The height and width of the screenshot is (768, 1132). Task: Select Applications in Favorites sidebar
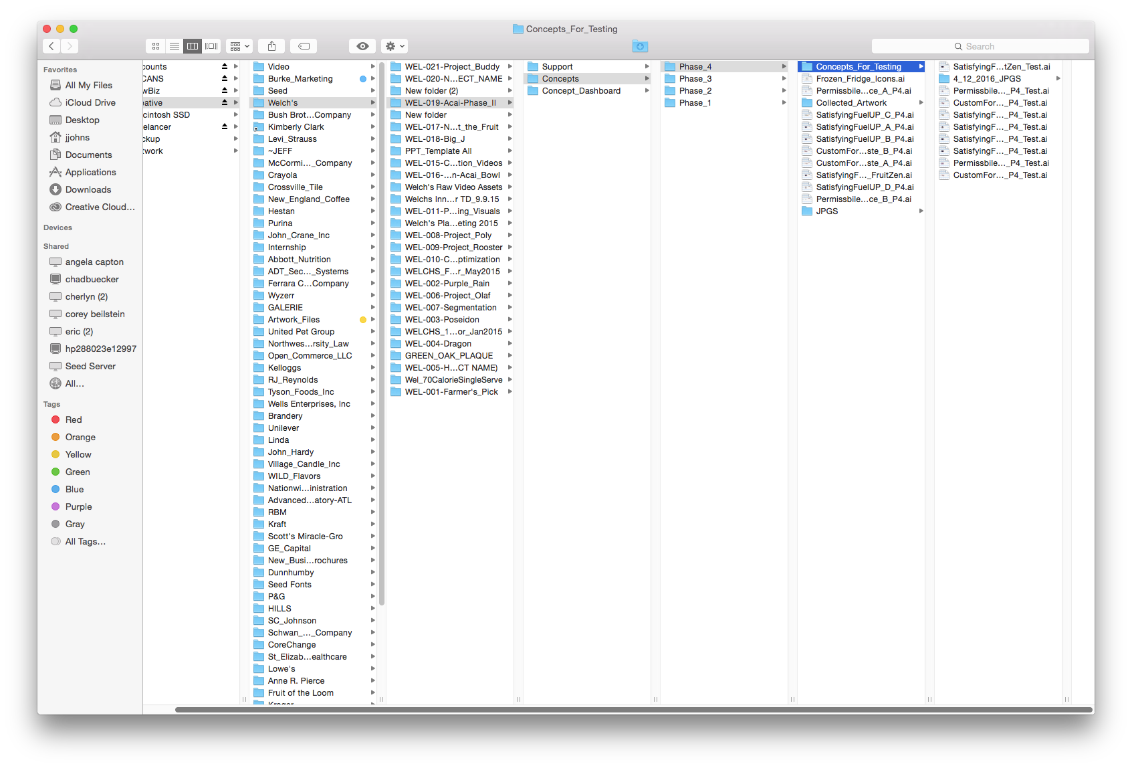tap(90, 173)
